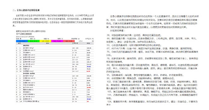
Task: Click item 102 in the results list
Action: [x=152, y=85]
